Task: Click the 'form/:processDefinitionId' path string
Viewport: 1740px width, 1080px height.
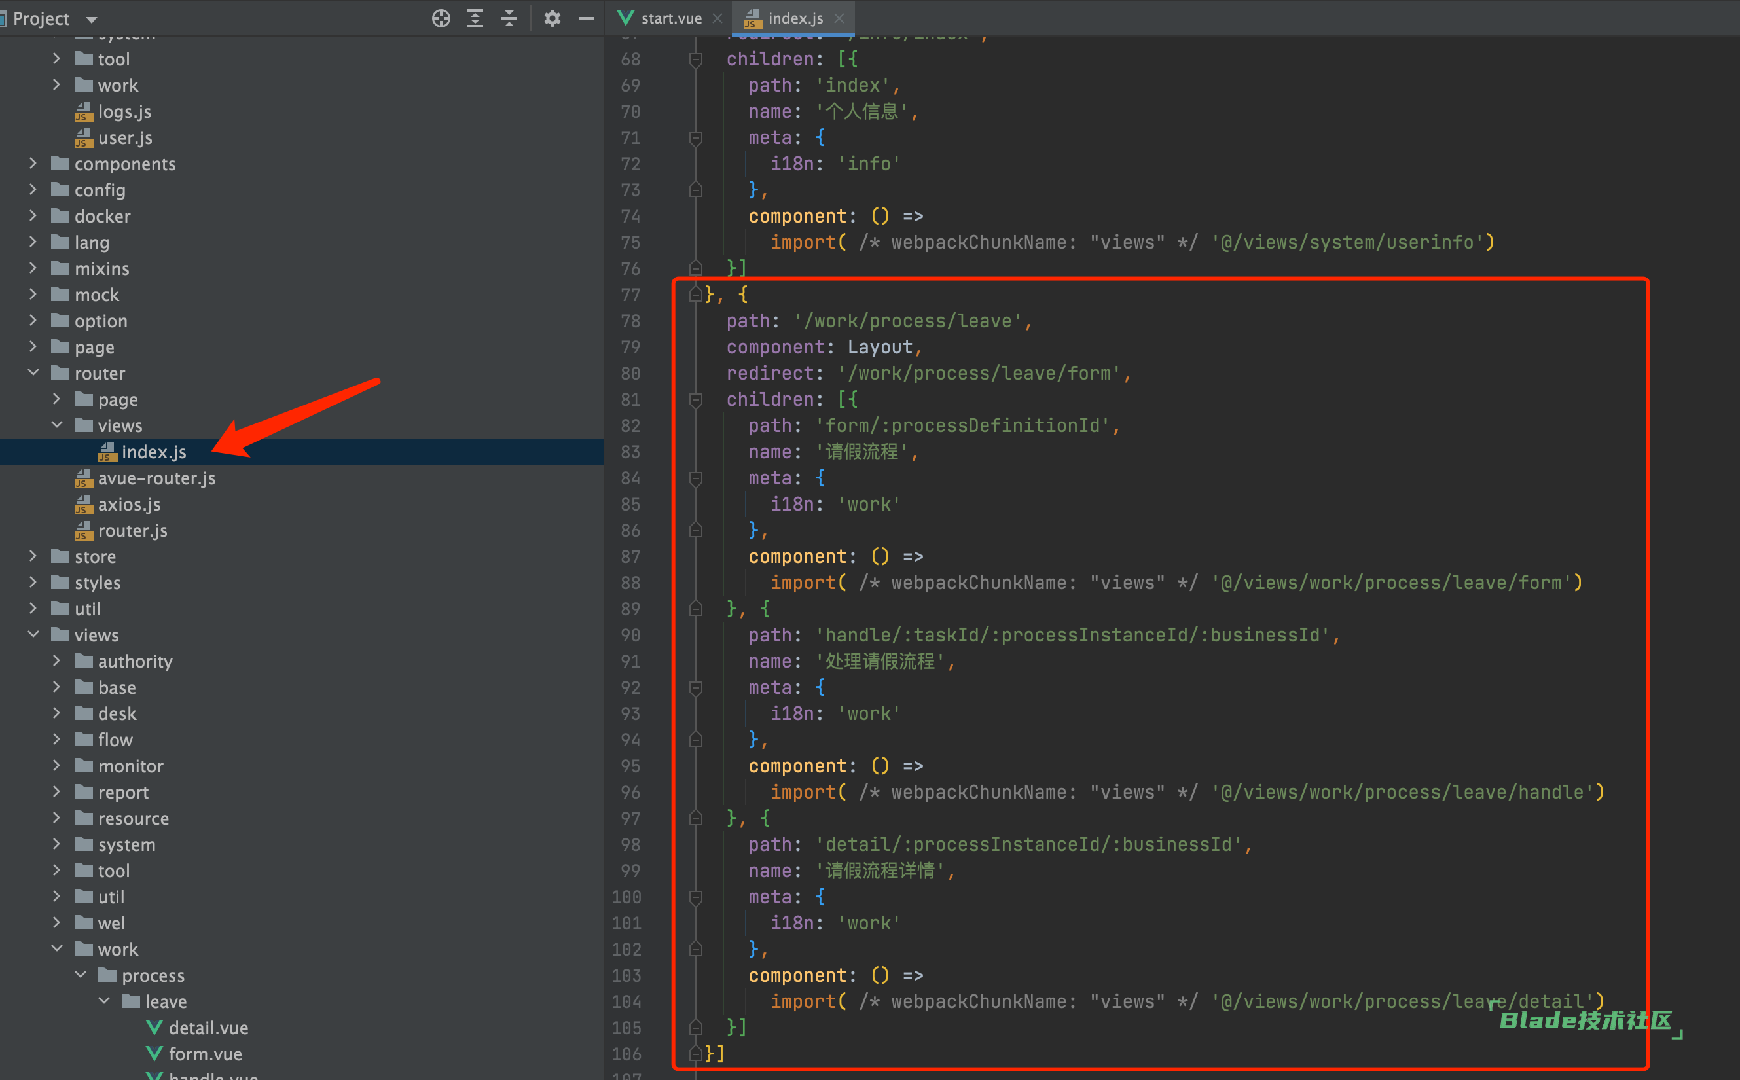Action: tap(963, 425)
